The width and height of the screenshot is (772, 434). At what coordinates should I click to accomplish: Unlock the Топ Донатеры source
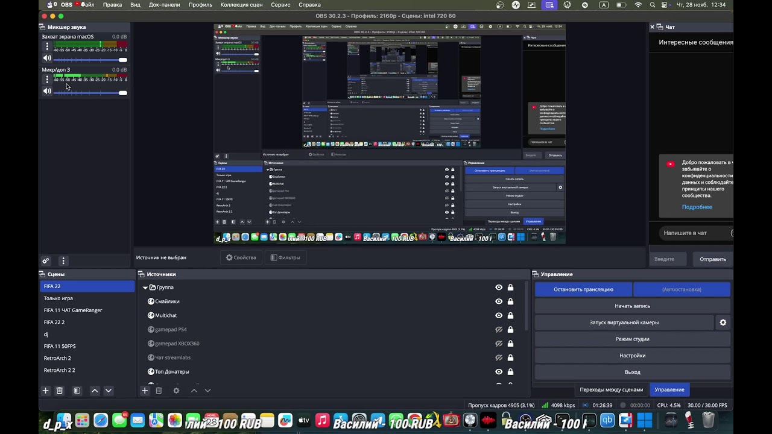(x=510, y=372)
